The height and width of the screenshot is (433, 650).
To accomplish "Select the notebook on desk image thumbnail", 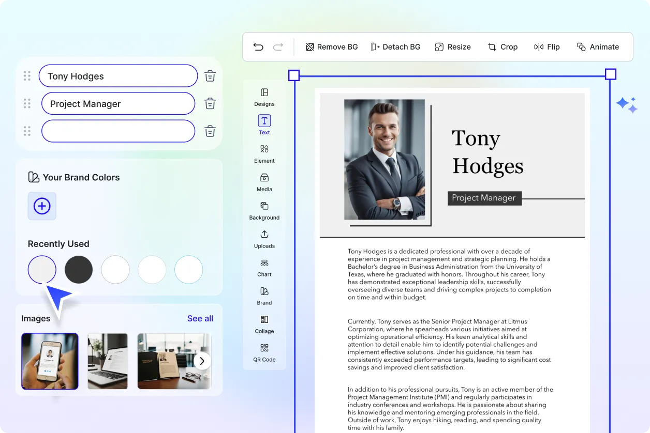I will pos(174,361).
